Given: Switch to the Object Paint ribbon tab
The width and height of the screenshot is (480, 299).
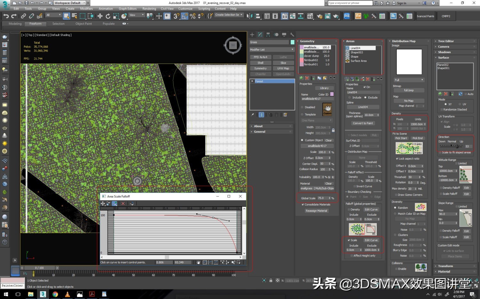Looking at the screenshot, I should (x=84, y=24).
